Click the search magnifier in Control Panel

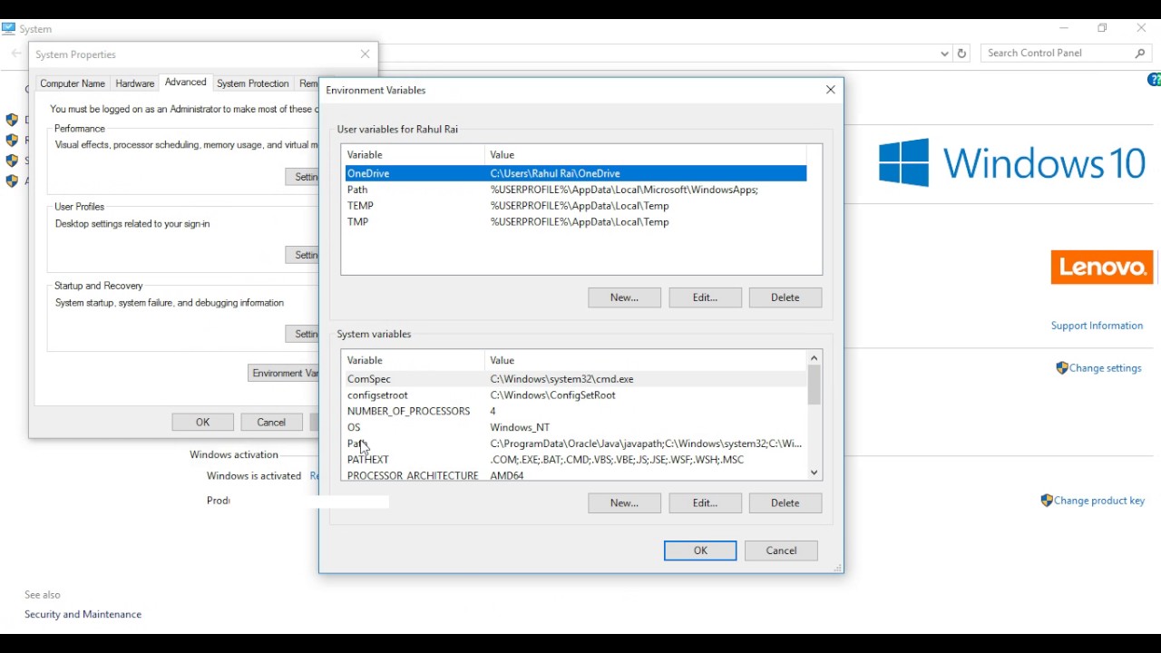point(1140,54)
